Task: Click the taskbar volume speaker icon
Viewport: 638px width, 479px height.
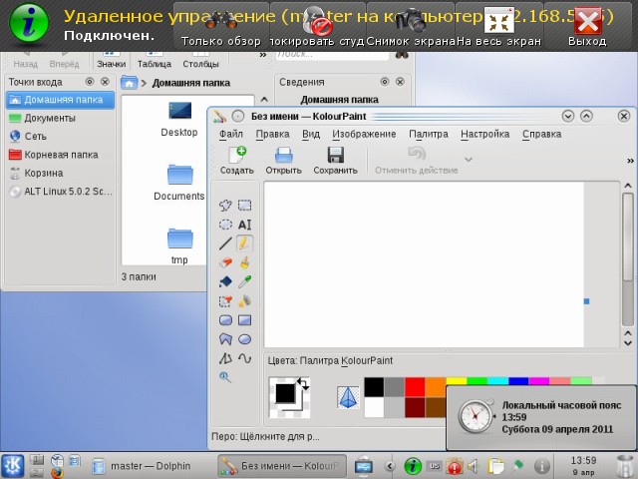Action: (x=473, y=466)
